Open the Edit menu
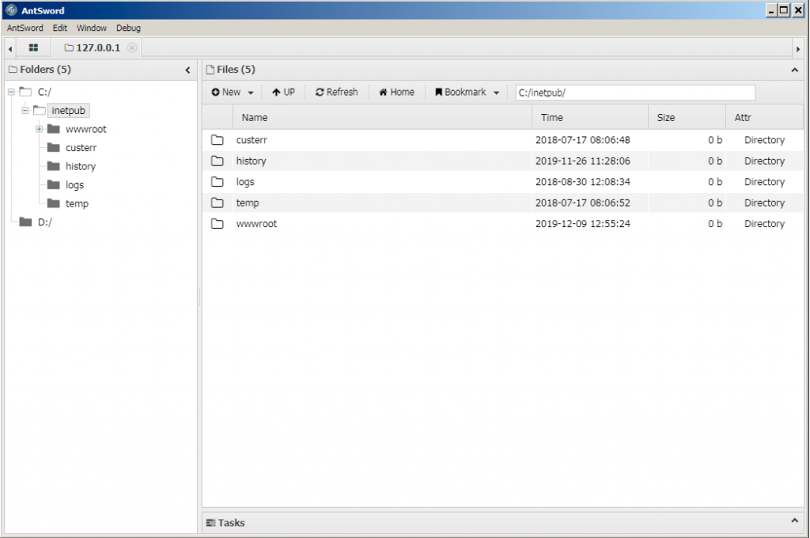This screenshot has height=538, width=810. coord(60,28)
